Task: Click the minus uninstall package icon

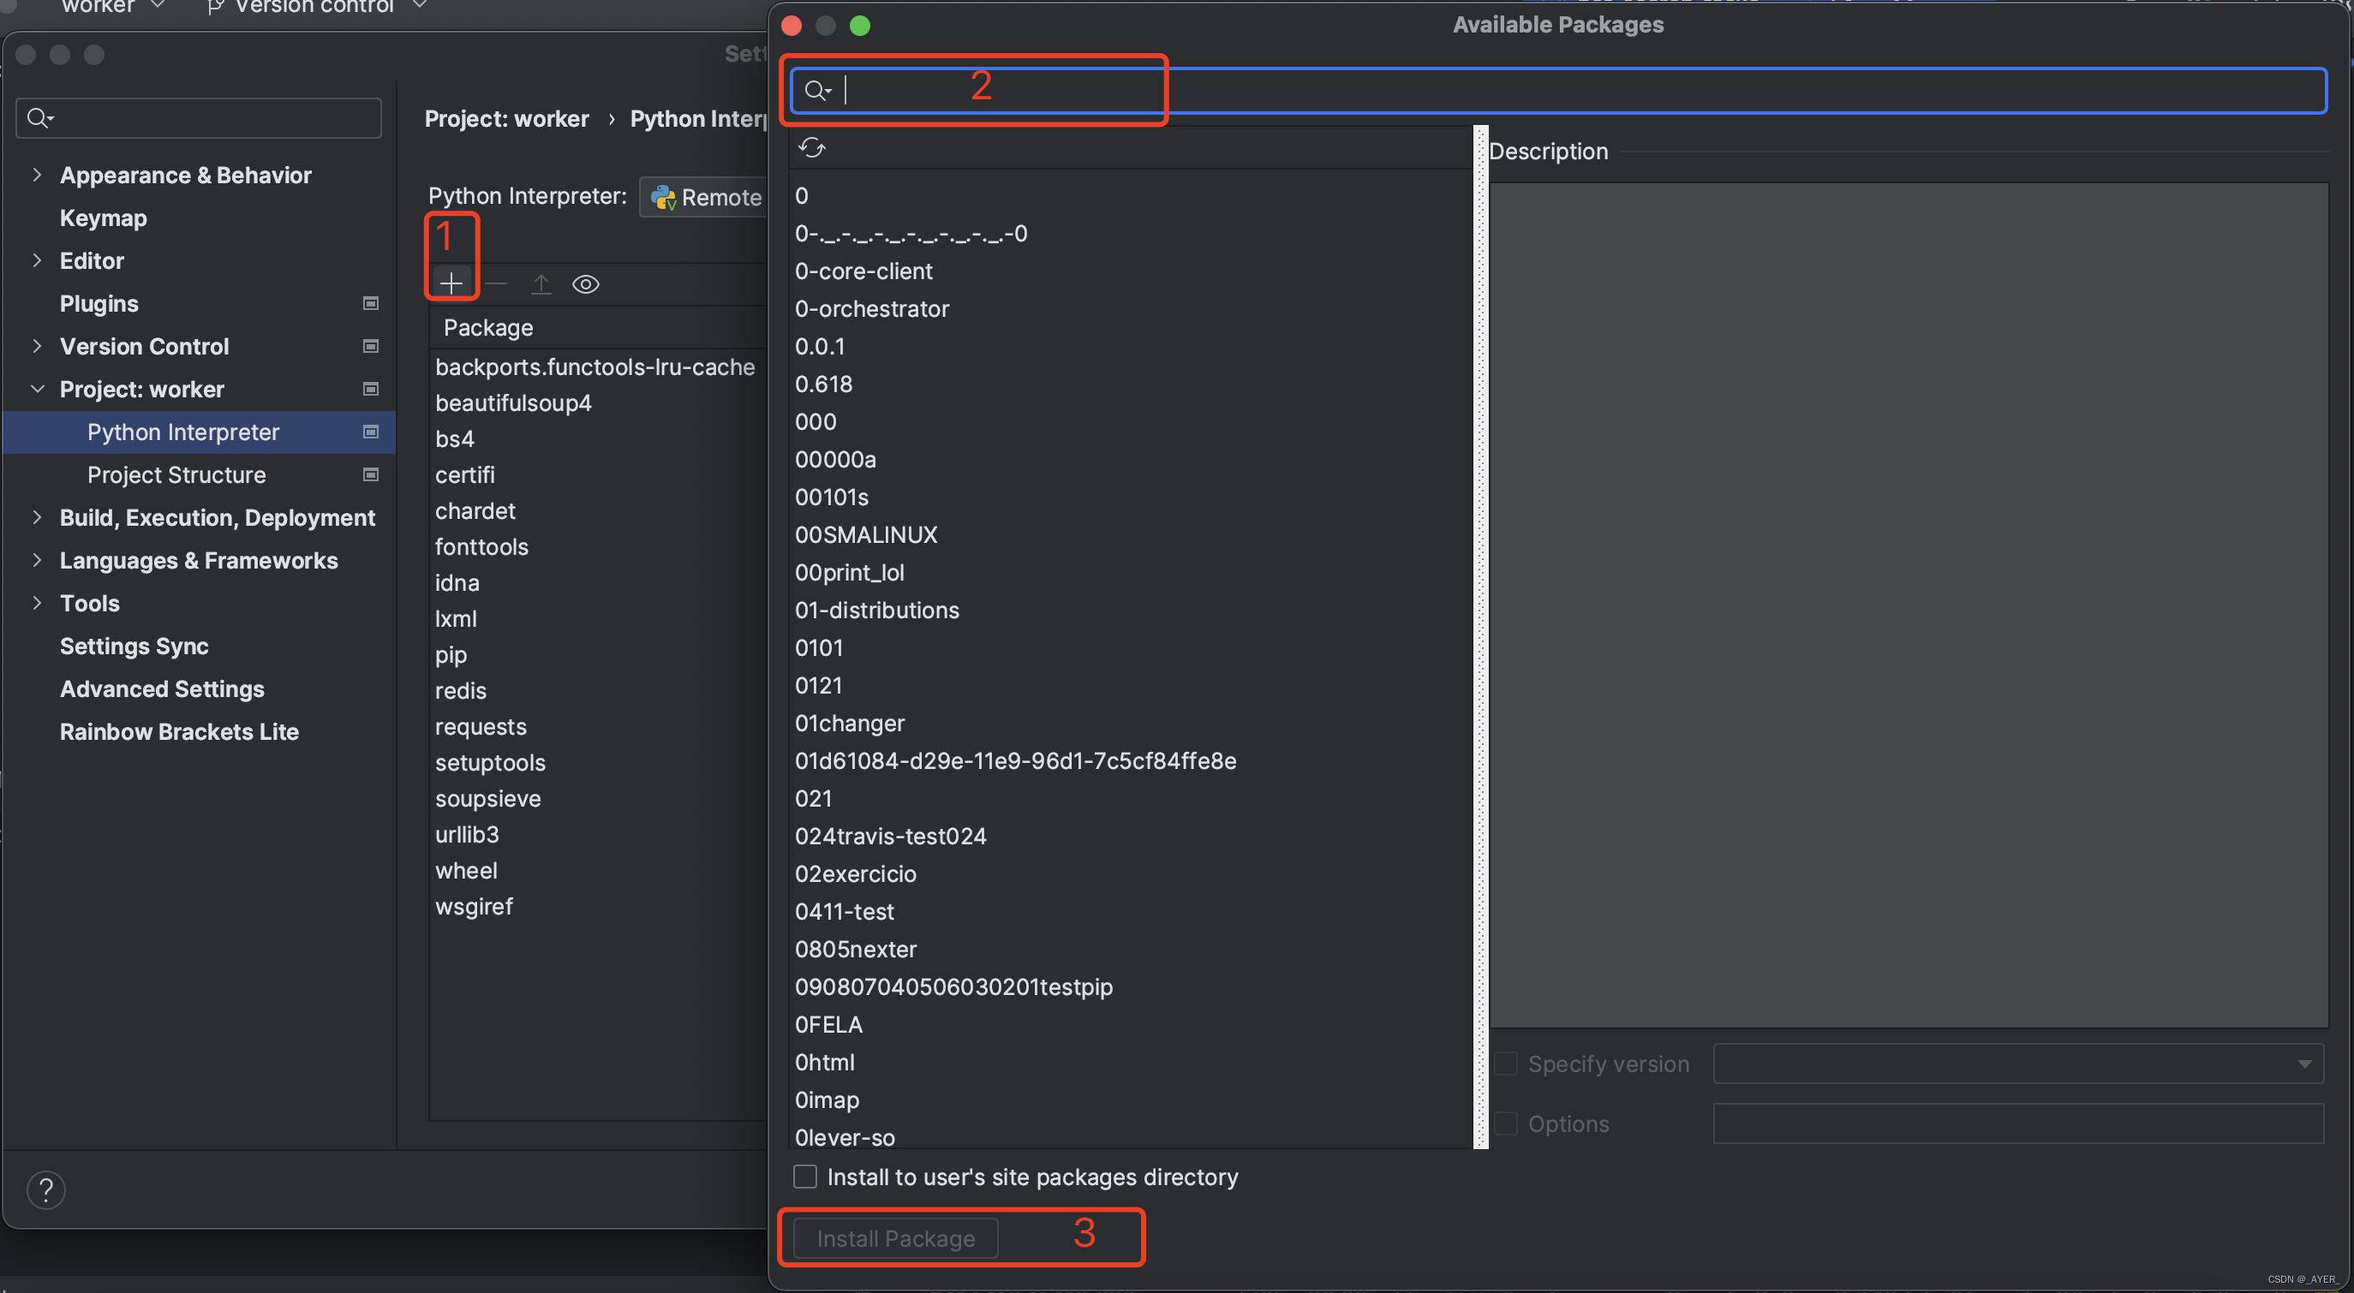Action: (x=496, y=283)
